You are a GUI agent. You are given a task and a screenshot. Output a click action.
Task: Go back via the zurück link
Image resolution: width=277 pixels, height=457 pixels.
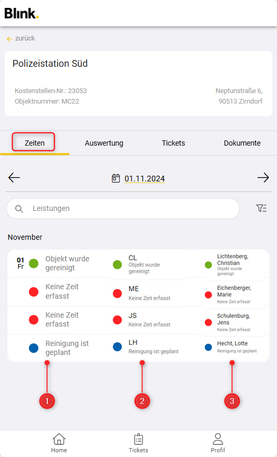[x=20, y=38]
